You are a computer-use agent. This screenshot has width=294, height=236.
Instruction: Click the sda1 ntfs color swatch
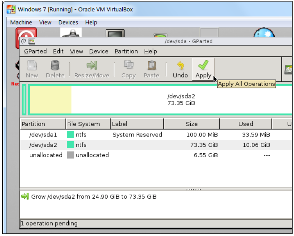(x=70, y=134)
